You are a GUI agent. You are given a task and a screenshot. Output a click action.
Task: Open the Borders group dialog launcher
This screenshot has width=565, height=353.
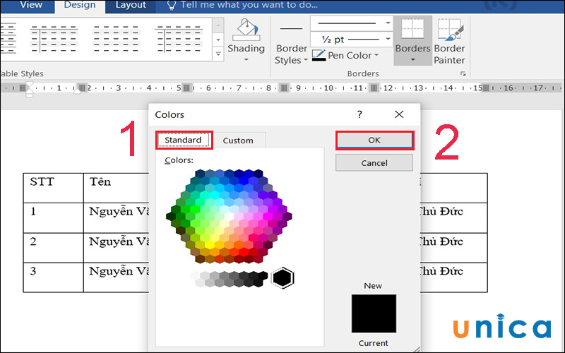point(463,73)
